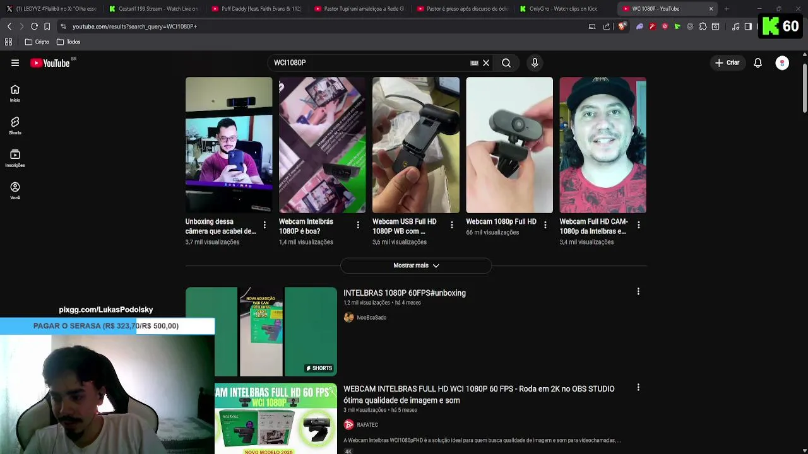The width and height of the screenshot is (808, 454).
Task: Click the page vertical scrollbar
Action: click(804, 88)
